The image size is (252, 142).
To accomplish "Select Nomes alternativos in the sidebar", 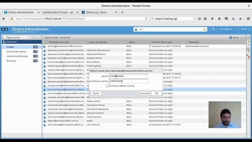I will 22,52.
